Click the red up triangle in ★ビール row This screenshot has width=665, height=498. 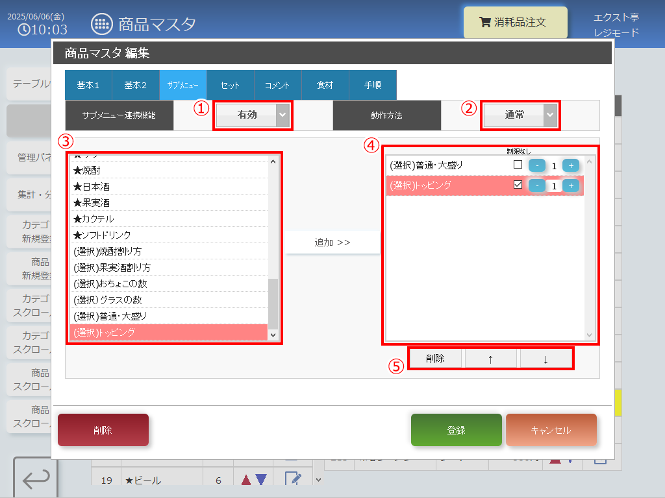click(x=246, y=480)
